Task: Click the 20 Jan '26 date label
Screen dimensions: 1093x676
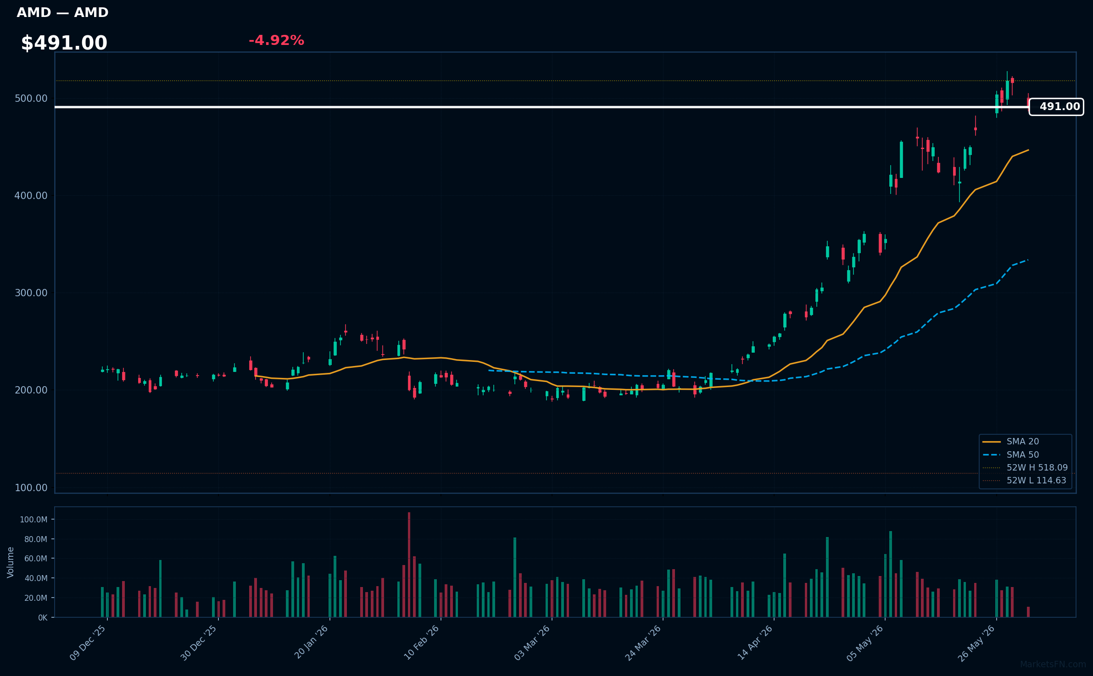Action: point(311,642)
